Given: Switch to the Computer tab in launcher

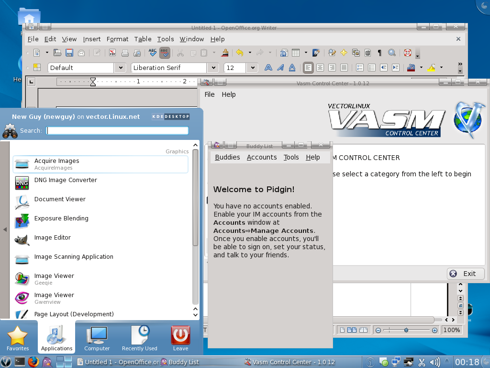Looking at the screenshot, I should pos(97,338).
